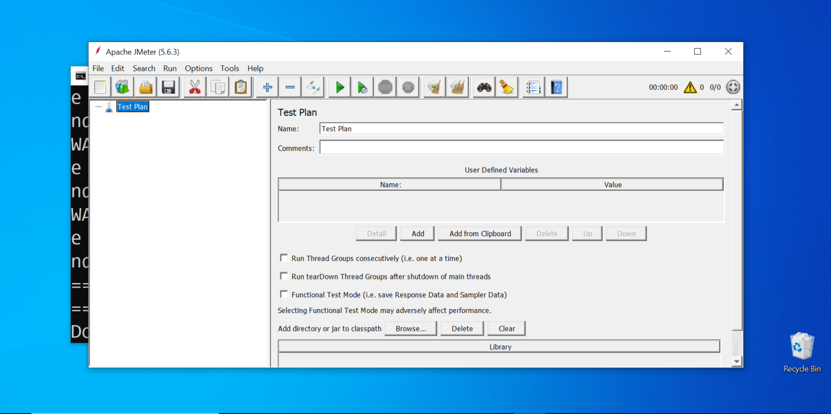Check Run tearDown Thread Groups after shutdown

[x=284, y=276]
